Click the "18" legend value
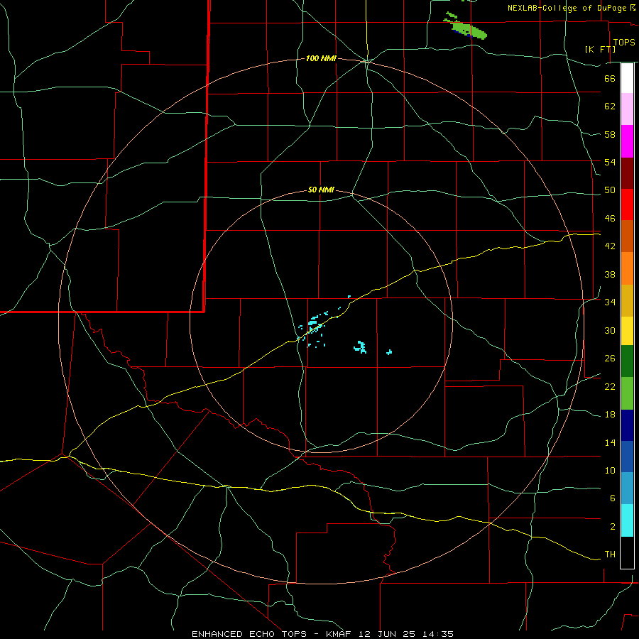This screenshot has height=639, width=639. [x=610, y=415]
